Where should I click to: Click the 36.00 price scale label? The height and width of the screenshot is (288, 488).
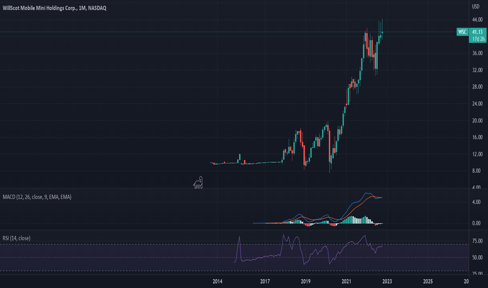pos(478,53)
